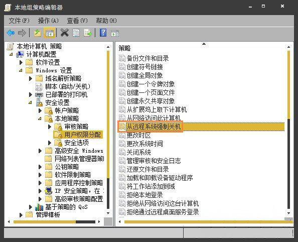Screen dimensions: 298x242
Task: Click the tree pane horizontal scrollbar thumb
Action: 45,221
